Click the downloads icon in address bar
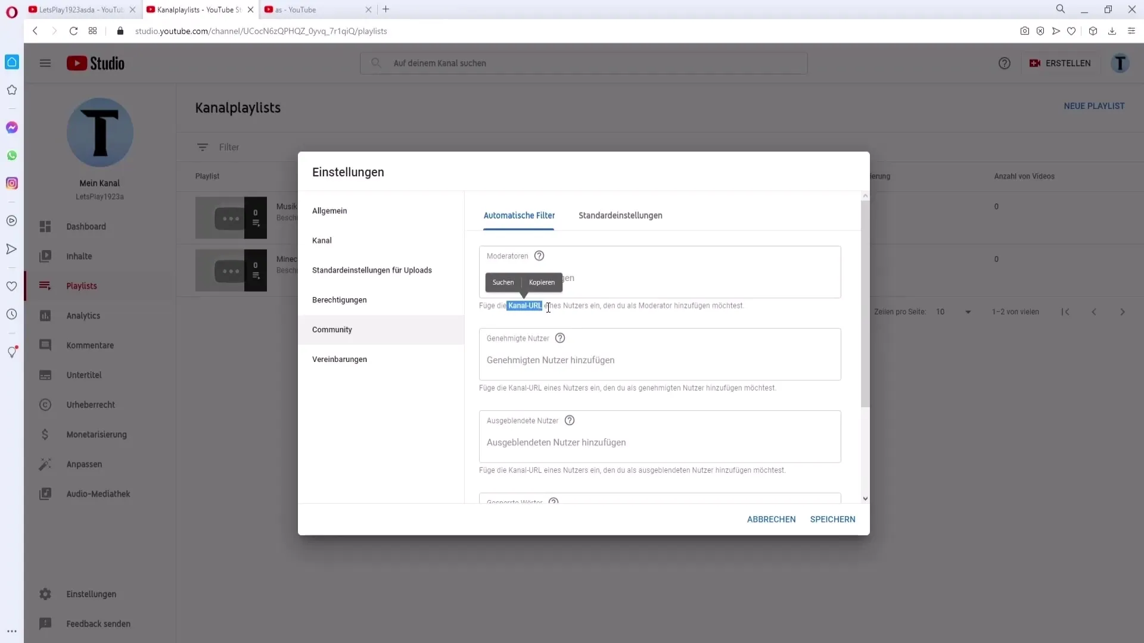 [x=1112, y=31]
